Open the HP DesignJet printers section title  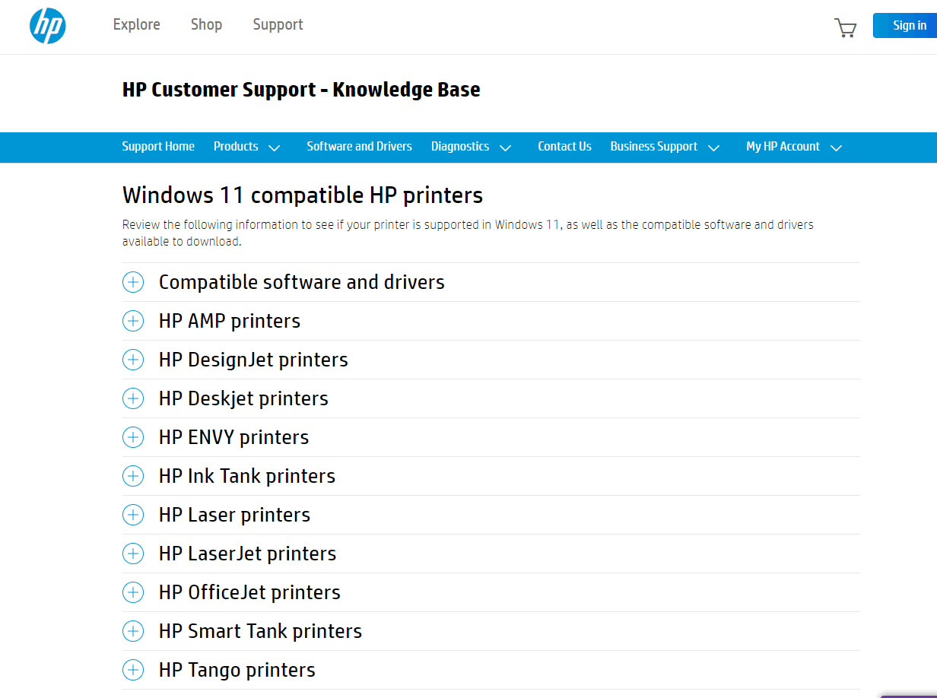pyautogui.click(x=253, y=360)
